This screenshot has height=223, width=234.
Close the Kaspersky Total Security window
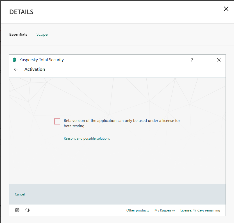(x=219, y=60)
